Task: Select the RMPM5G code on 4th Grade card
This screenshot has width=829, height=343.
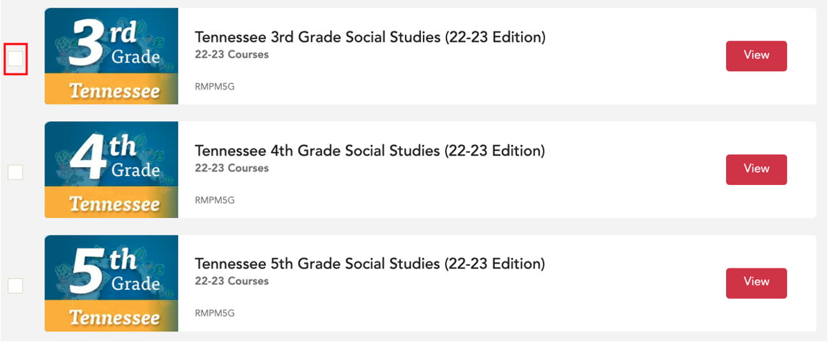Action: [x=215, y=200]
